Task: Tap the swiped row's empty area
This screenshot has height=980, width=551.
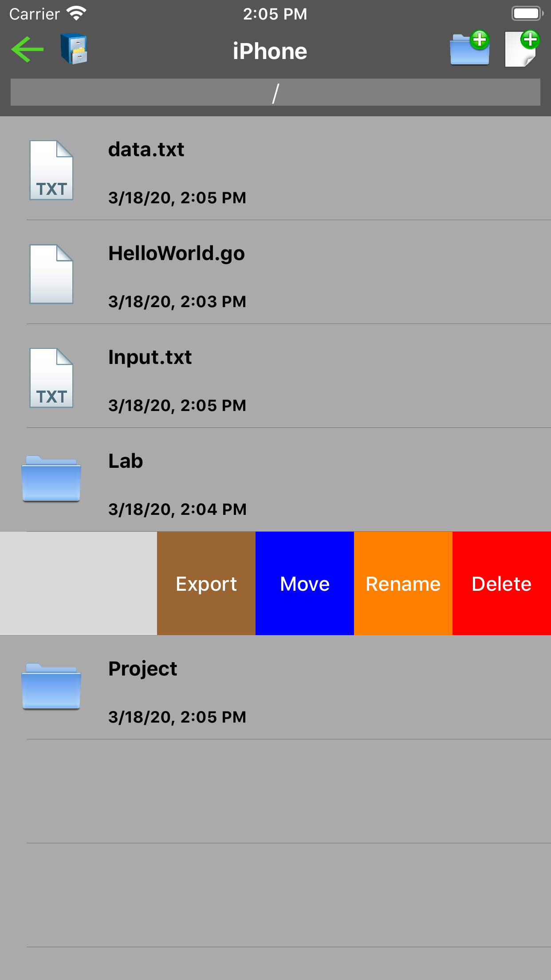Action: (78, 583)
